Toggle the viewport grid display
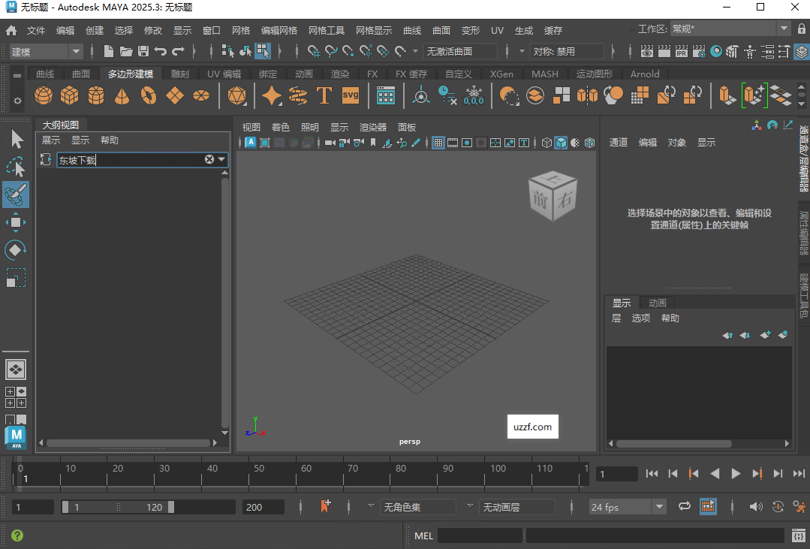Image resolution: width=810 pixels, height=549 pixels. coord(438,142)
